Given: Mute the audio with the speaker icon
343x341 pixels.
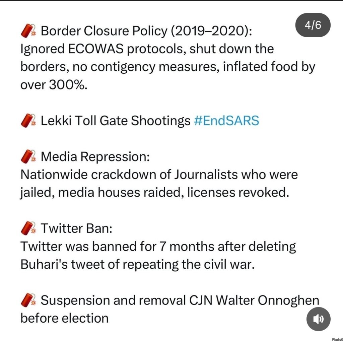Looking at the screenshot, I should tap(318, 319).
